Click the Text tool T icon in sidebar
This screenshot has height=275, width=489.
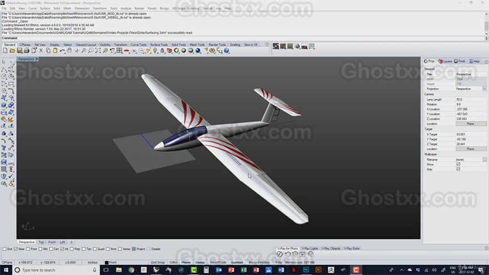pos(4,148)
